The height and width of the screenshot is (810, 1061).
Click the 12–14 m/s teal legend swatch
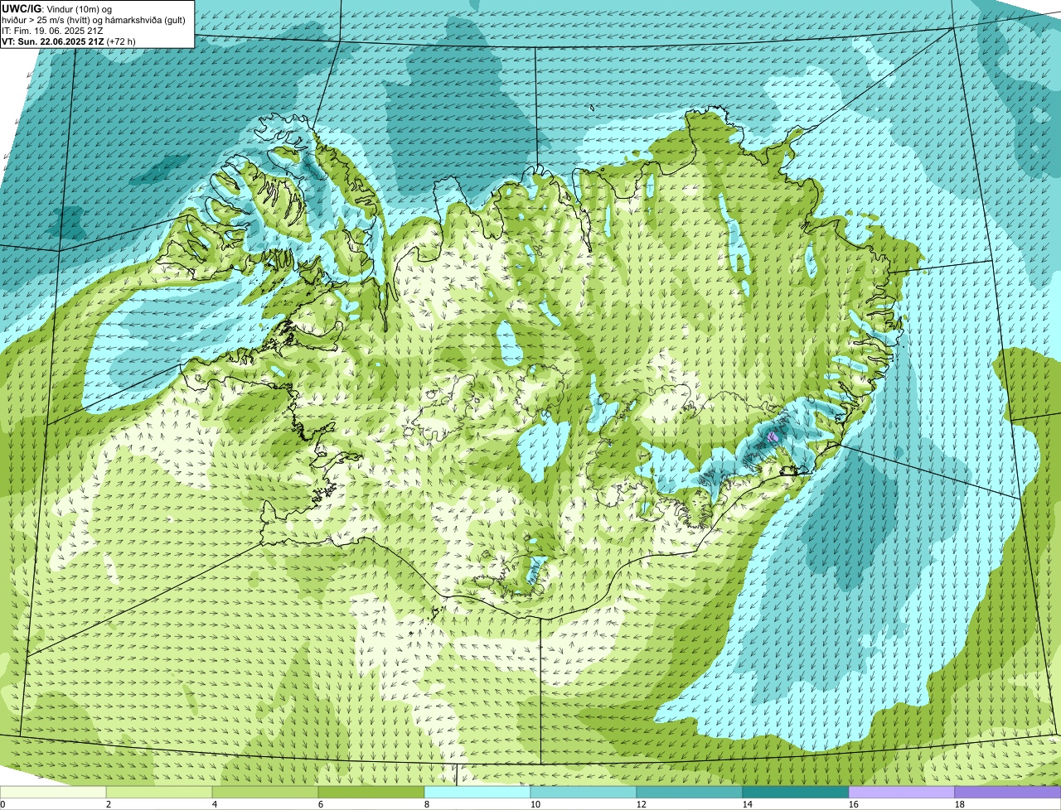[690, 793]
